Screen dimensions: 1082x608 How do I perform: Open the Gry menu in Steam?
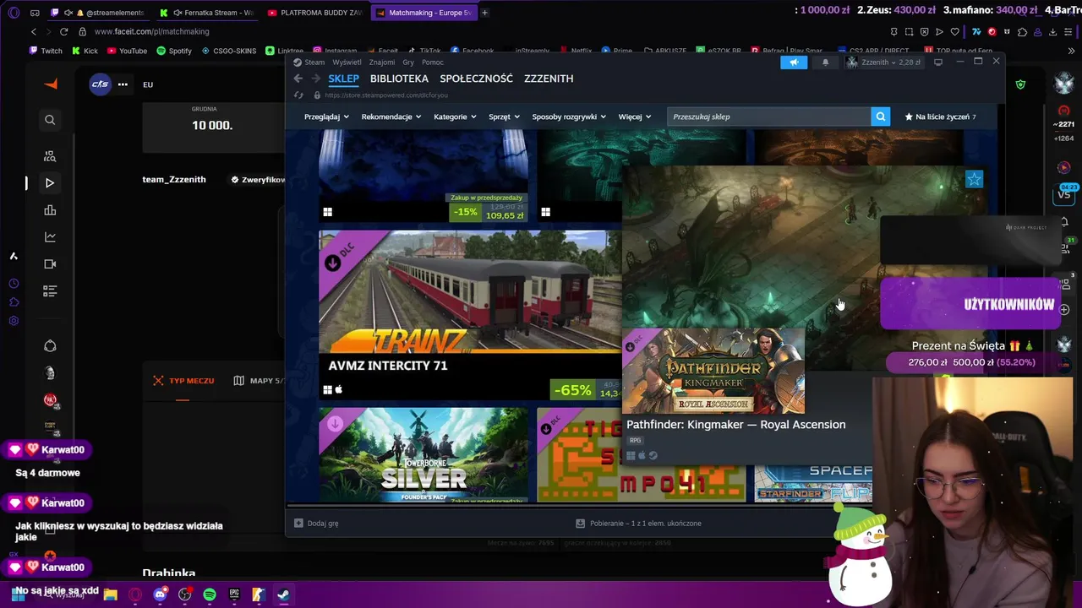pyautogui.click(x=408, y=62)
